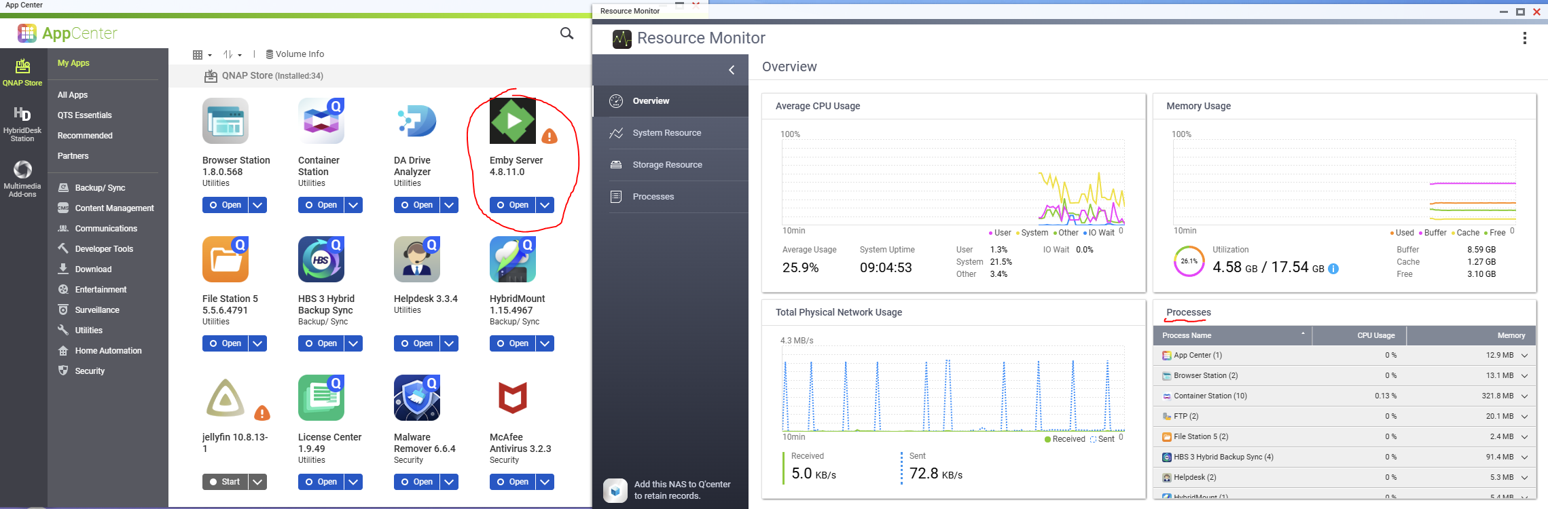The height and width of the screenshot is (509, 1548).
Task: Sort processes by Memory column
Action: pos(1471,335)
